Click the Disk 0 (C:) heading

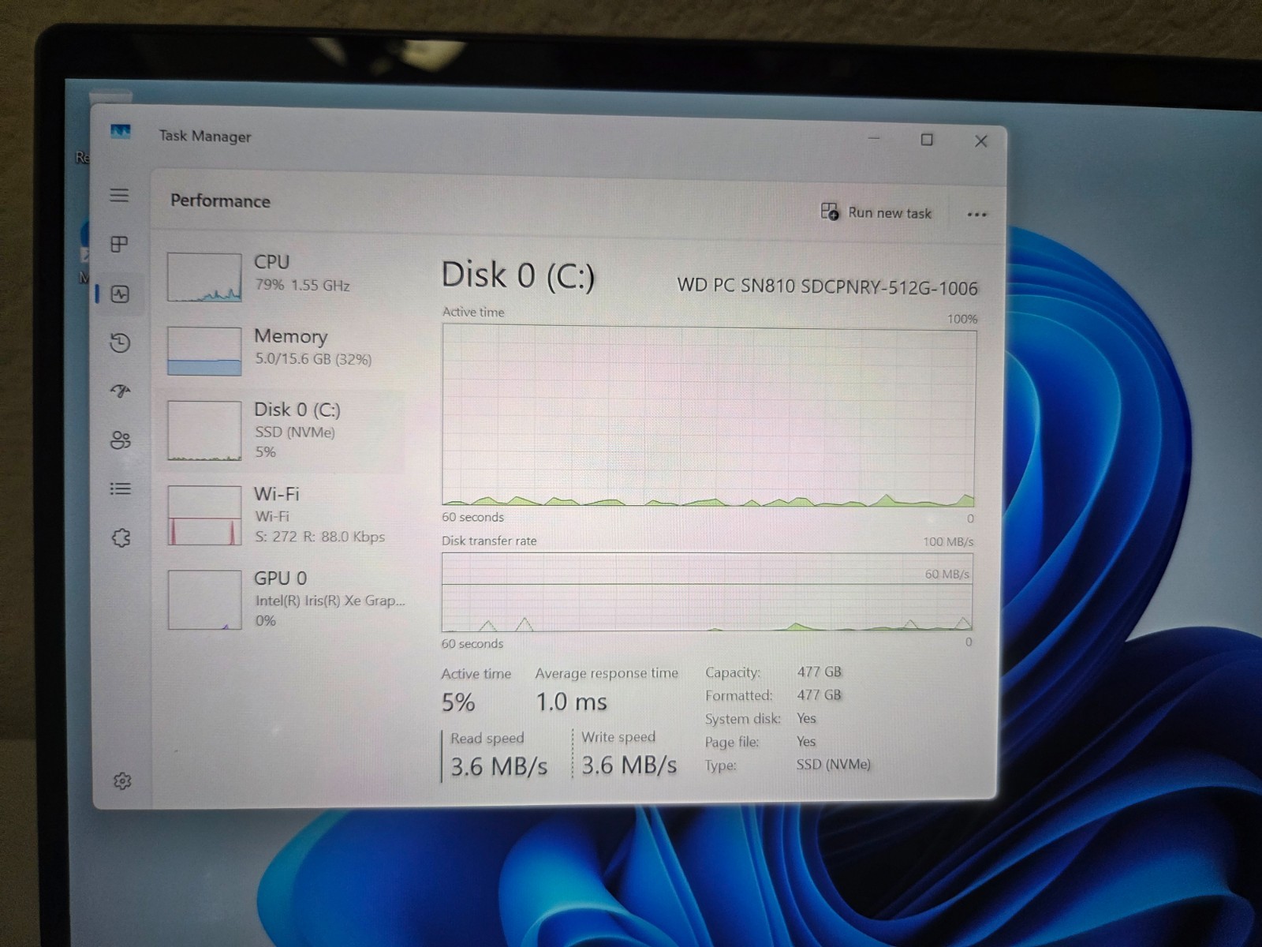pyautogui.click(x=518, y=275)
